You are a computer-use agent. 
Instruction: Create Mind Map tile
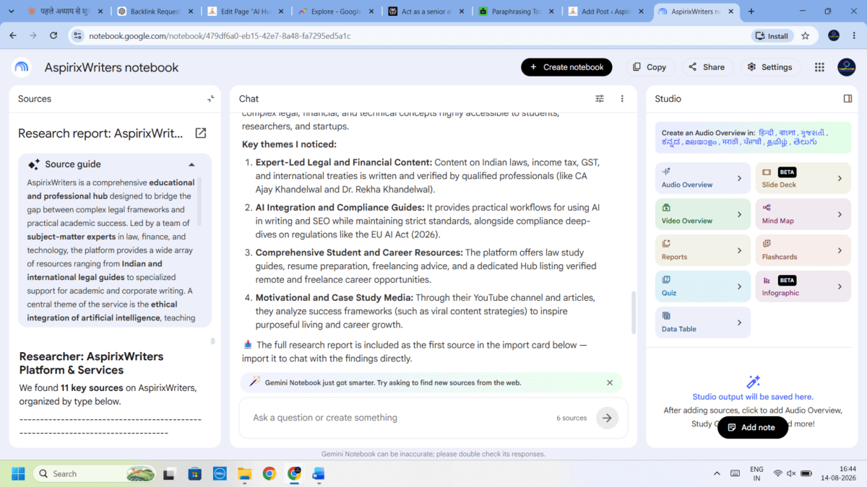[803, 214]
